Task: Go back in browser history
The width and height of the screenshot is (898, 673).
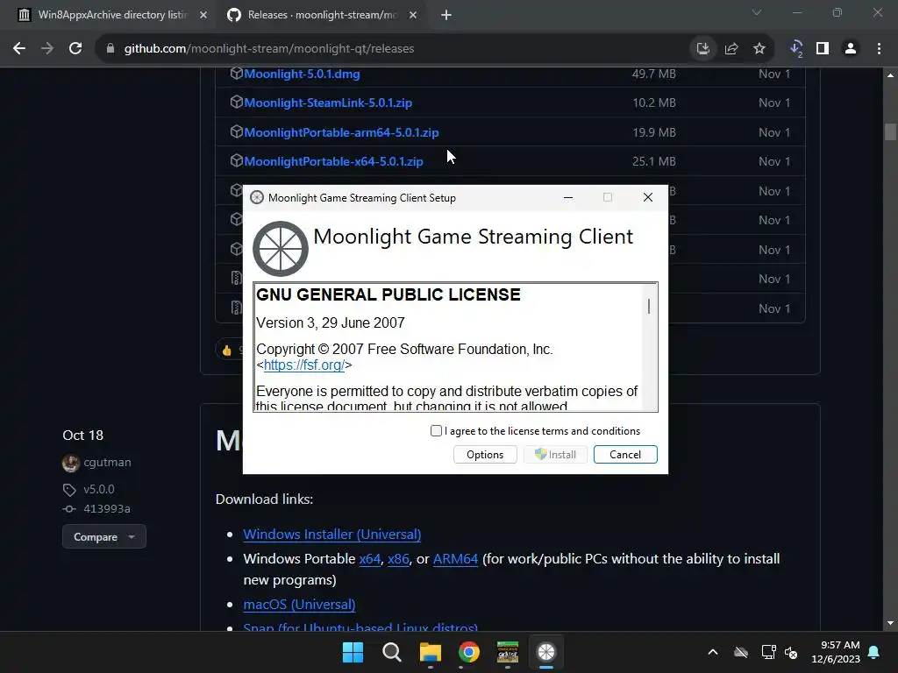Action: click(x=19, y=49)
